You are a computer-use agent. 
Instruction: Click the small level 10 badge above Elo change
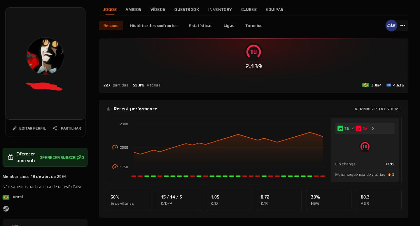click(365, 147)
